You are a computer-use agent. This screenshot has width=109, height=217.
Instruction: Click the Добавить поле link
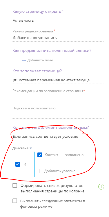click(40, 60)
